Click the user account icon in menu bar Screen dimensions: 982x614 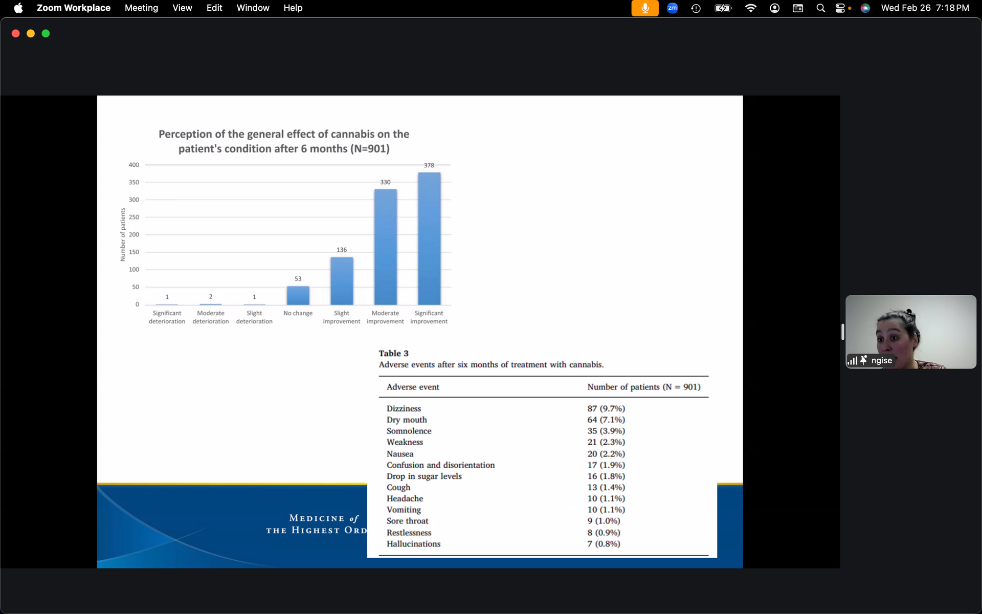[x=774, y=8]
